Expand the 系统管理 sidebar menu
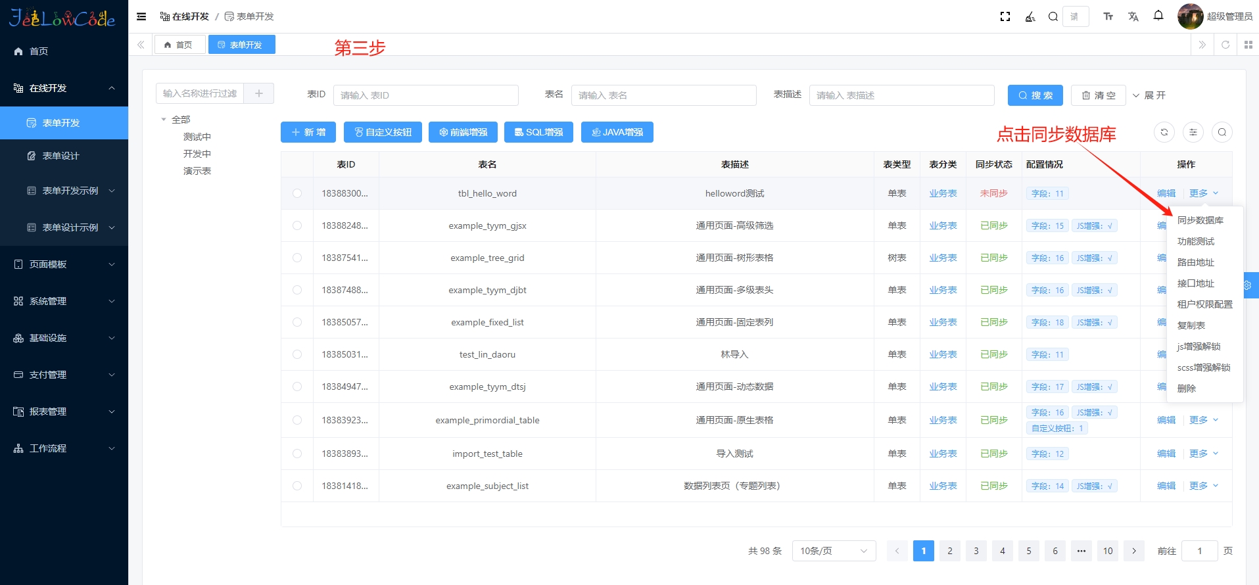The height and width of the screenshot is (585, 1259). point(64,301)
